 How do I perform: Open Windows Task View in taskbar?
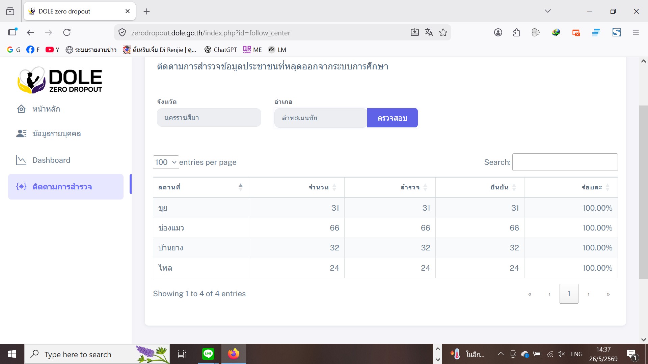coord(182,354)
